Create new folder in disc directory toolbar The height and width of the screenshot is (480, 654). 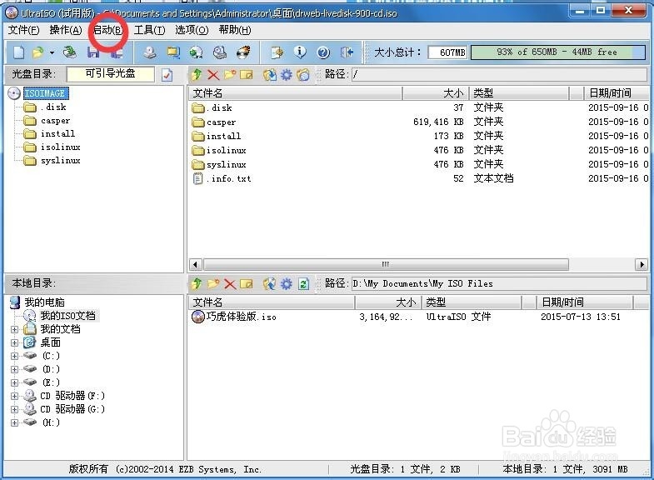pyautogui.click(x=230, y=75)
